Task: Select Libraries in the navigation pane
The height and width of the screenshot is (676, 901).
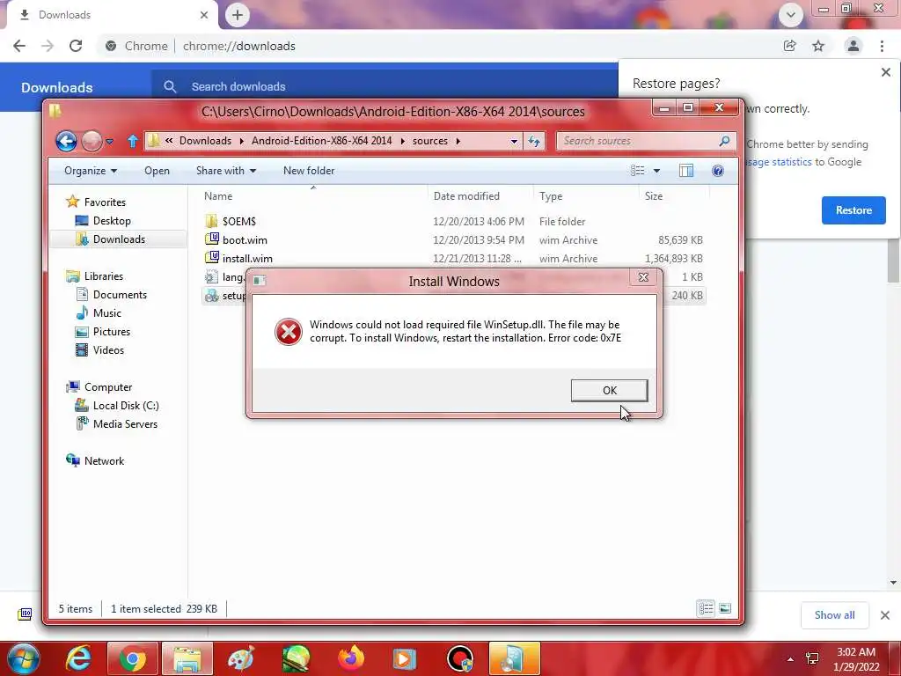Action: point(104,276)
